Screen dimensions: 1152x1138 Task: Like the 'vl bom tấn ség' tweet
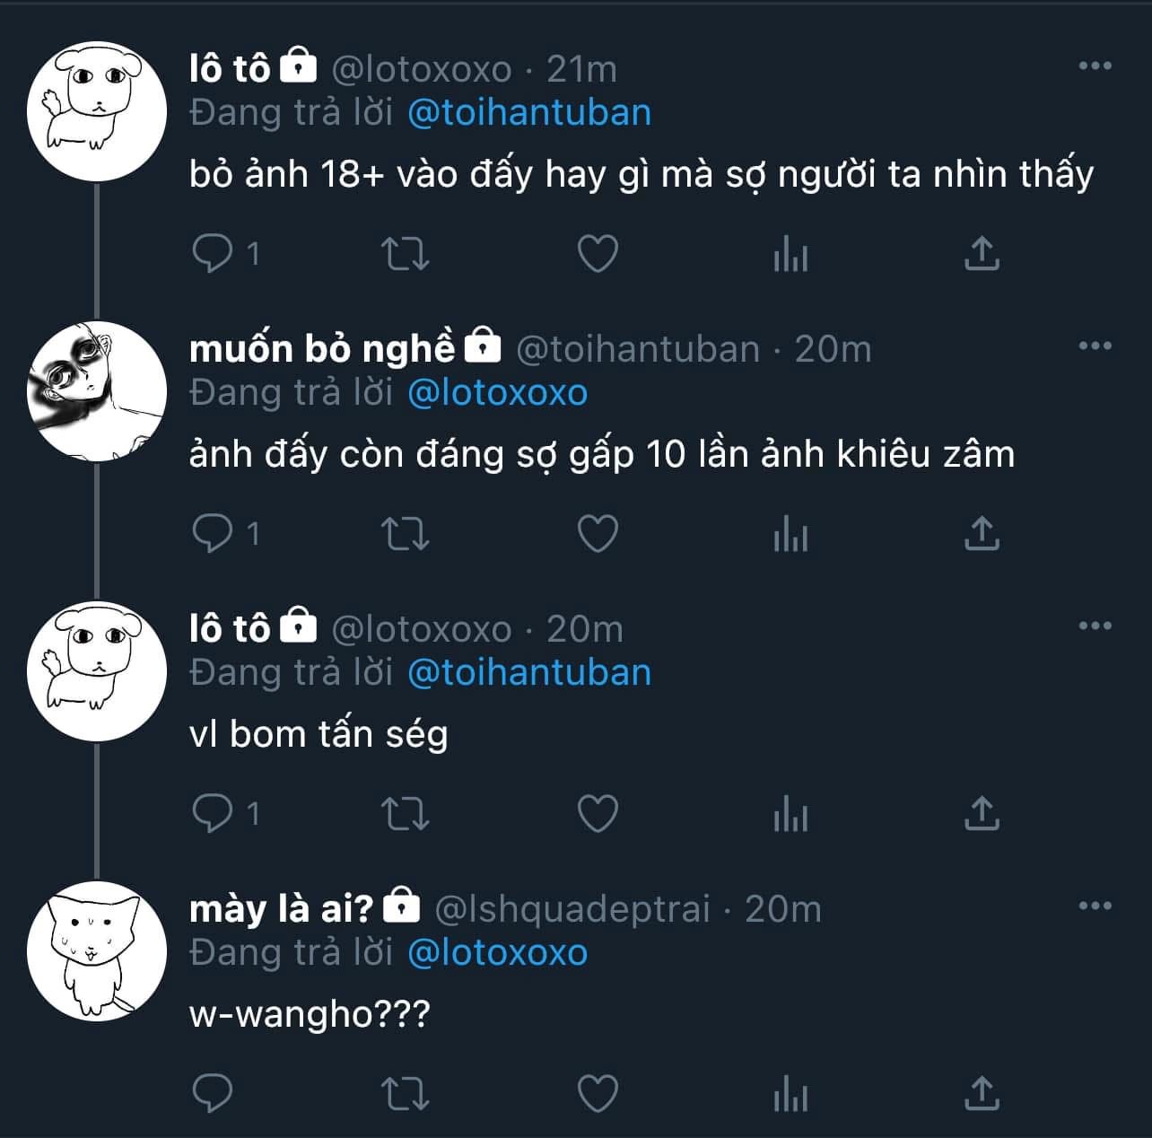tap(598, 814)
